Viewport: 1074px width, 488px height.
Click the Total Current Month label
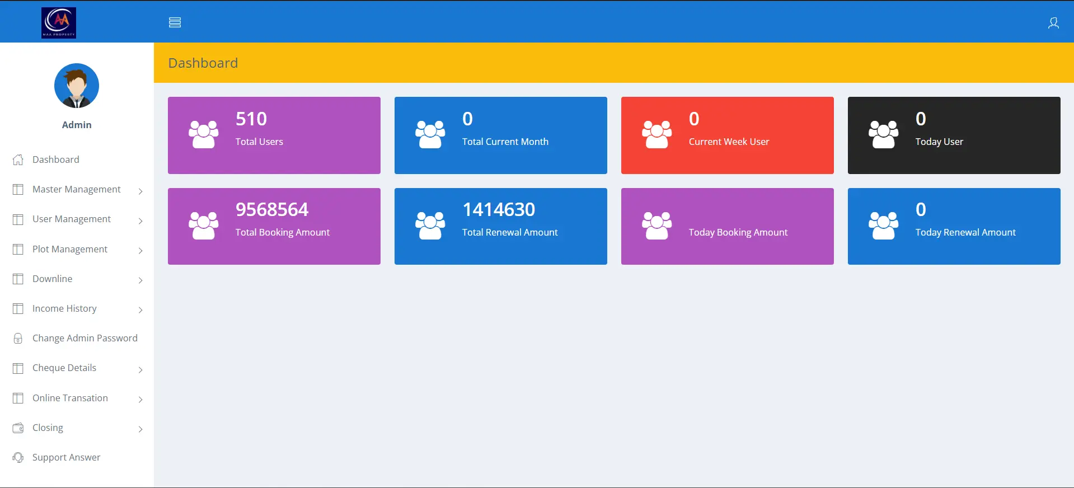click(505, 142)
